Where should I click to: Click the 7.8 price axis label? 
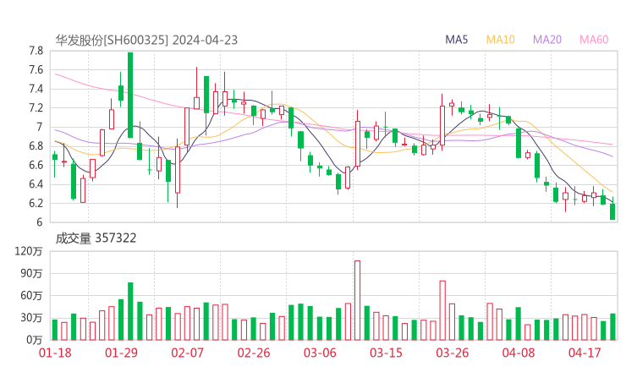pos(36,51)
